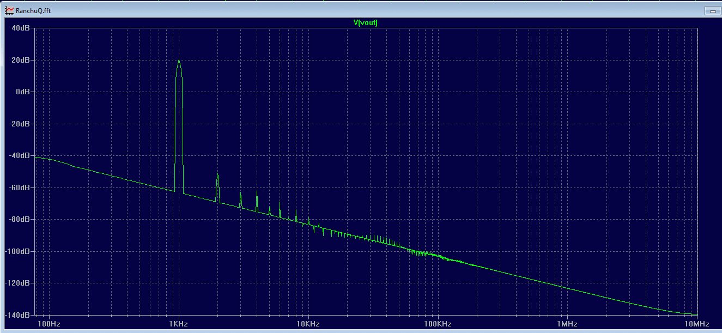This screenshot has width=722, height=333.
Task: Click the -20dB axis label
Action: 20,124
